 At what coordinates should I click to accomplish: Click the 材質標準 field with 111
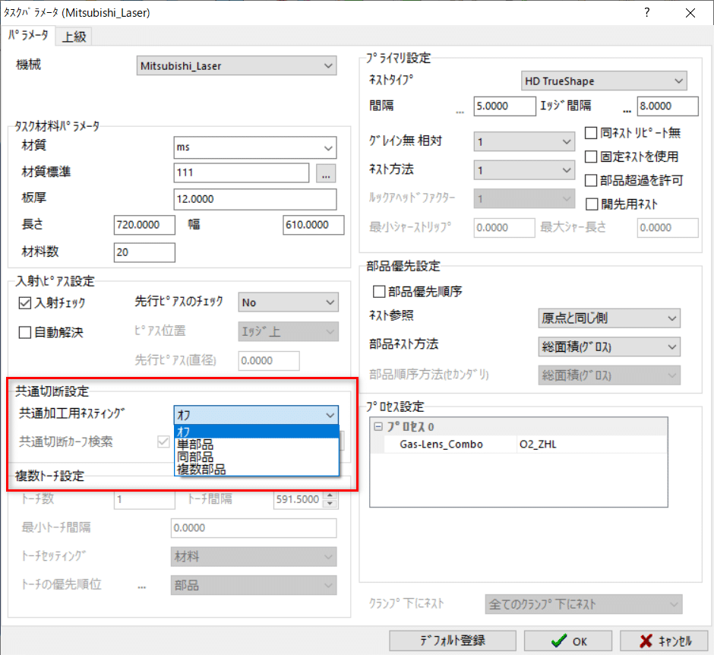242,172
